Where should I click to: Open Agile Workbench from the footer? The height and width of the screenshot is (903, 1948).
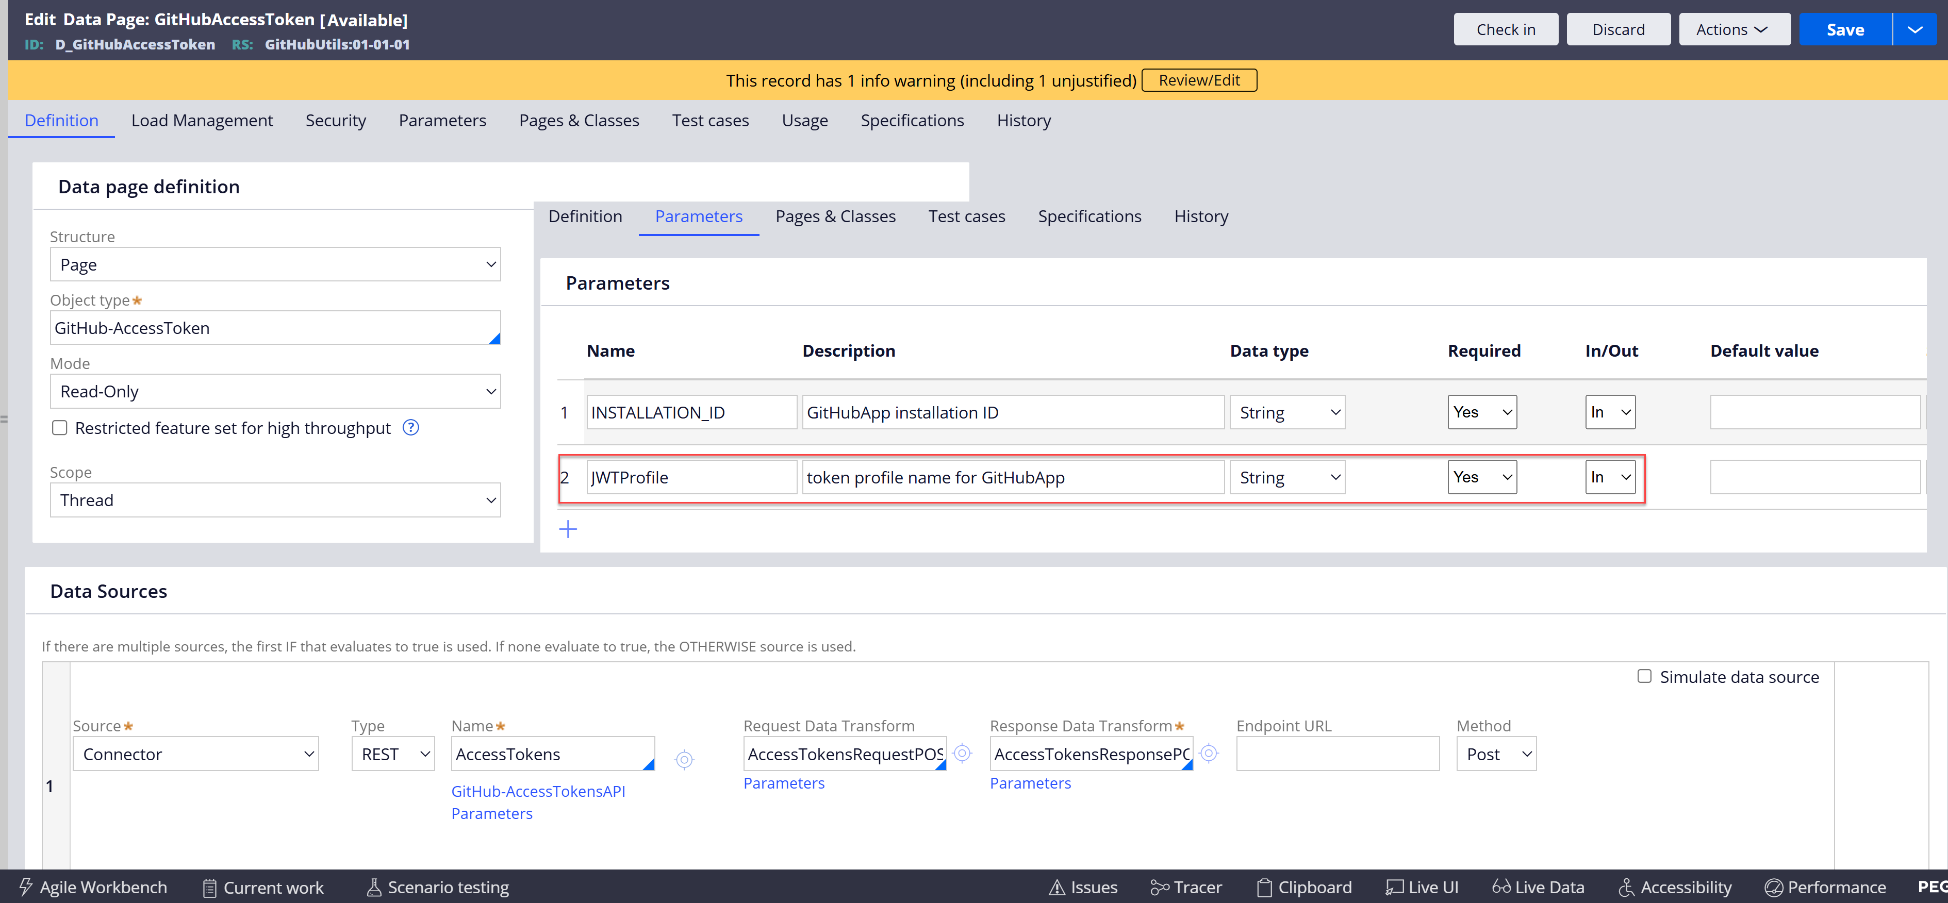pyautogui.click(x=92, y=887)
